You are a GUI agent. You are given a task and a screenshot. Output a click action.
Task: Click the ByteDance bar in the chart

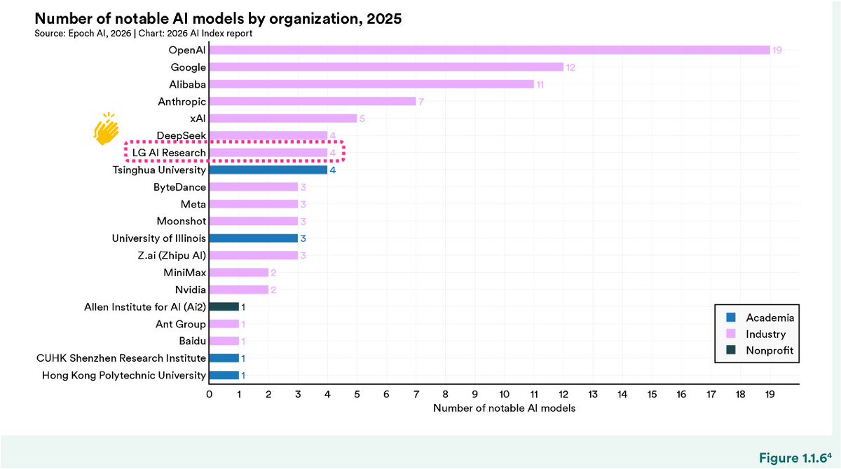coord(254,187)
